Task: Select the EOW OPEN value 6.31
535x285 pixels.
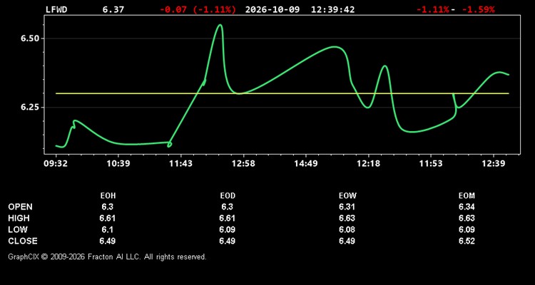Action: [x=347, y=207]
